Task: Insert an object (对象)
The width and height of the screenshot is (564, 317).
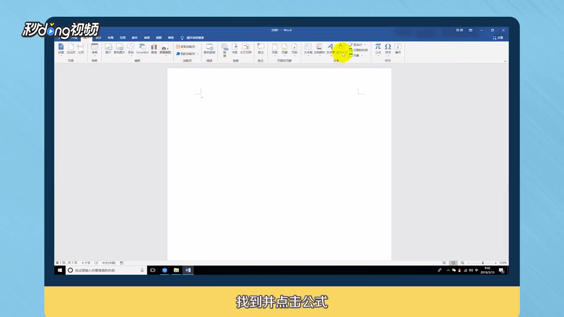Action: coord(356,55)
